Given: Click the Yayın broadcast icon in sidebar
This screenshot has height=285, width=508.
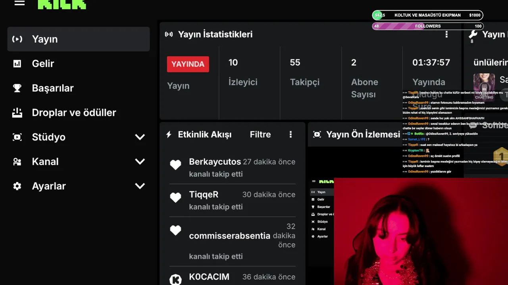Looking at the screenshot, I should click(x=17, y=39).
